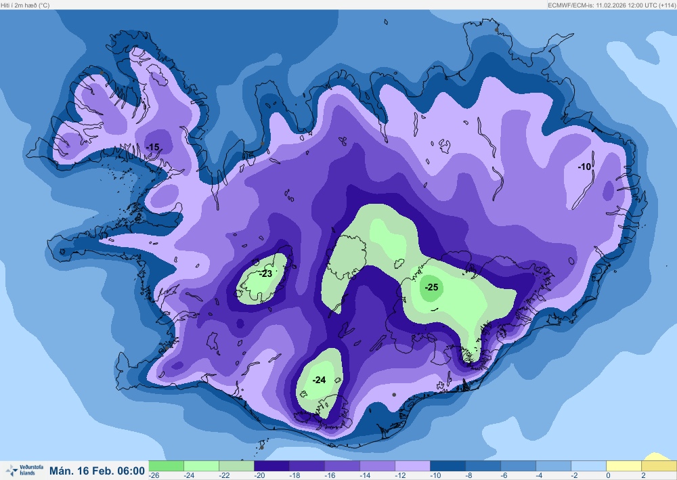Click the -12 value on the legend scale
The image size is (677, 480).
[400, 476]
